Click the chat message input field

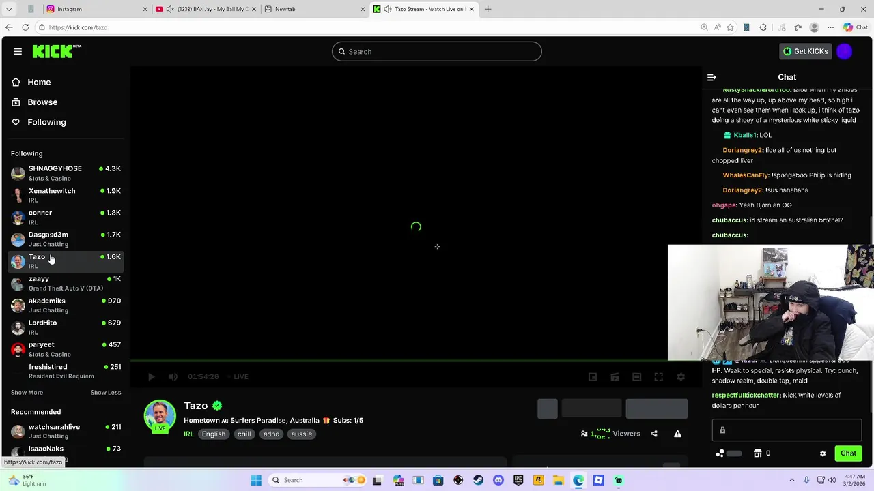pyautogui.click(x=787, y=430)
